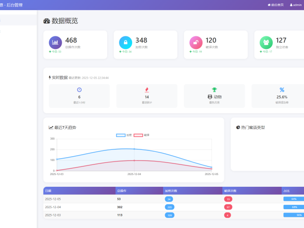Click the 120 decryption count number
This screenshot has width=304, height=228.
point(211,40)
